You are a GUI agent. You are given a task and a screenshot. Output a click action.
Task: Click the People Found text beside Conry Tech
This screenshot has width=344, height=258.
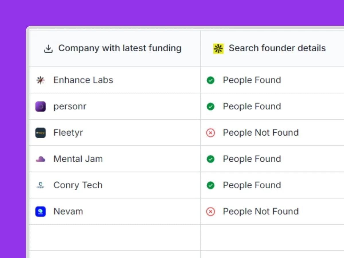tap(252, 185)
